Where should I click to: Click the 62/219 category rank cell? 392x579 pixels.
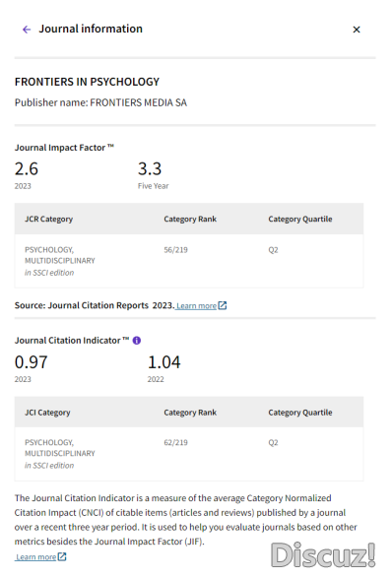[176, 442]
